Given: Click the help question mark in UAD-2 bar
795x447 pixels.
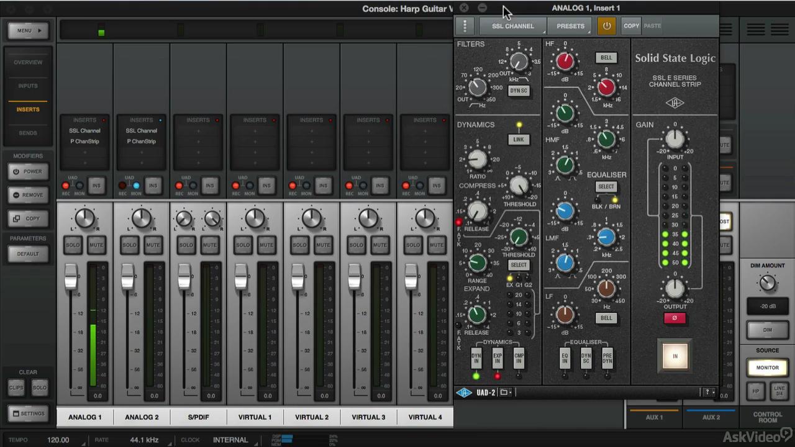Looking at the screenshot, I should pos(707,392).
